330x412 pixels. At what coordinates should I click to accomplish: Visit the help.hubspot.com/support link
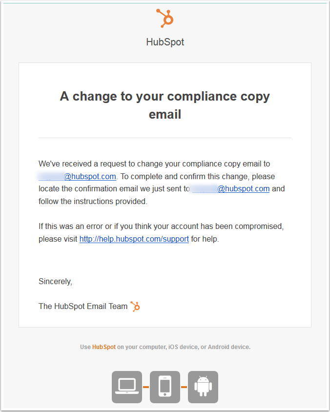click(134, 239)
